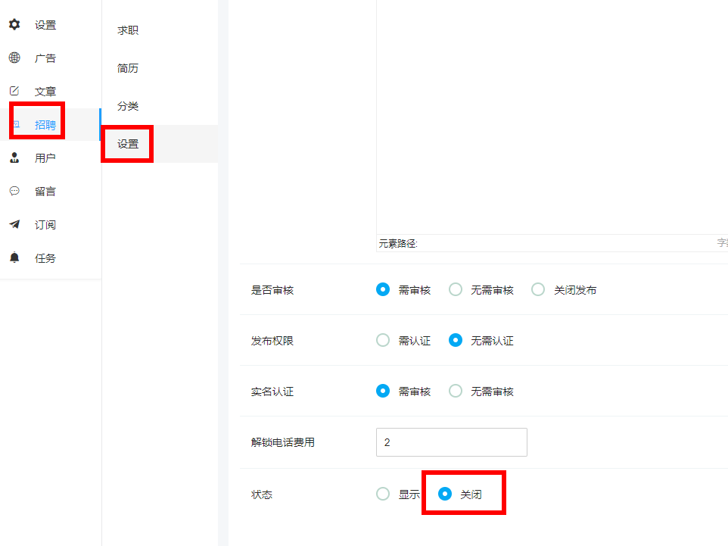Click the edit icon beside 文章
This screenshot has height=546, width=728.
[14, 91]
